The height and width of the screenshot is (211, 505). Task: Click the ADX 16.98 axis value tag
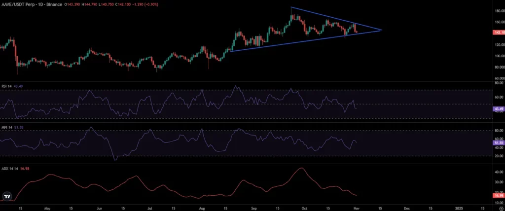[499, 196]
